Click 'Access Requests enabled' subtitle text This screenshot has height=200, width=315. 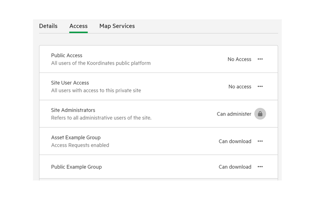pyautogui.click(x=80, y=145)
